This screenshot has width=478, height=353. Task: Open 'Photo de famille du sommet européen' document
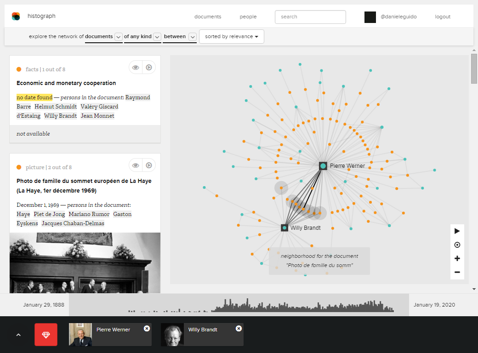tap(84, 186)
